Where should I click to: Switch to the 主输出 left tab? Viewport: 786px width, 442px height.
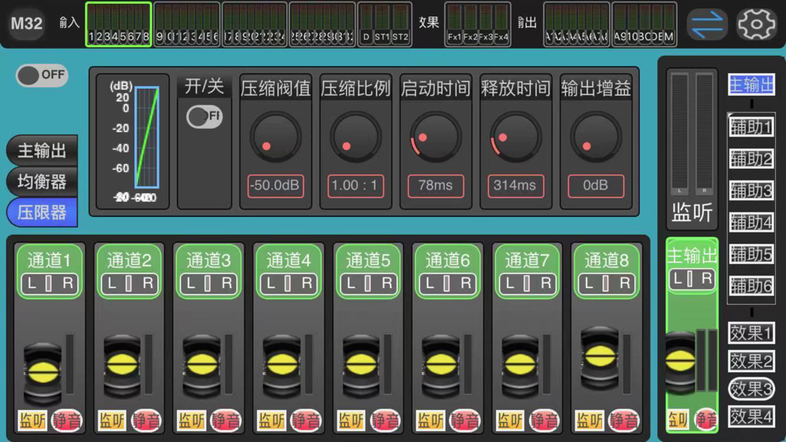(x=42, y=150)
